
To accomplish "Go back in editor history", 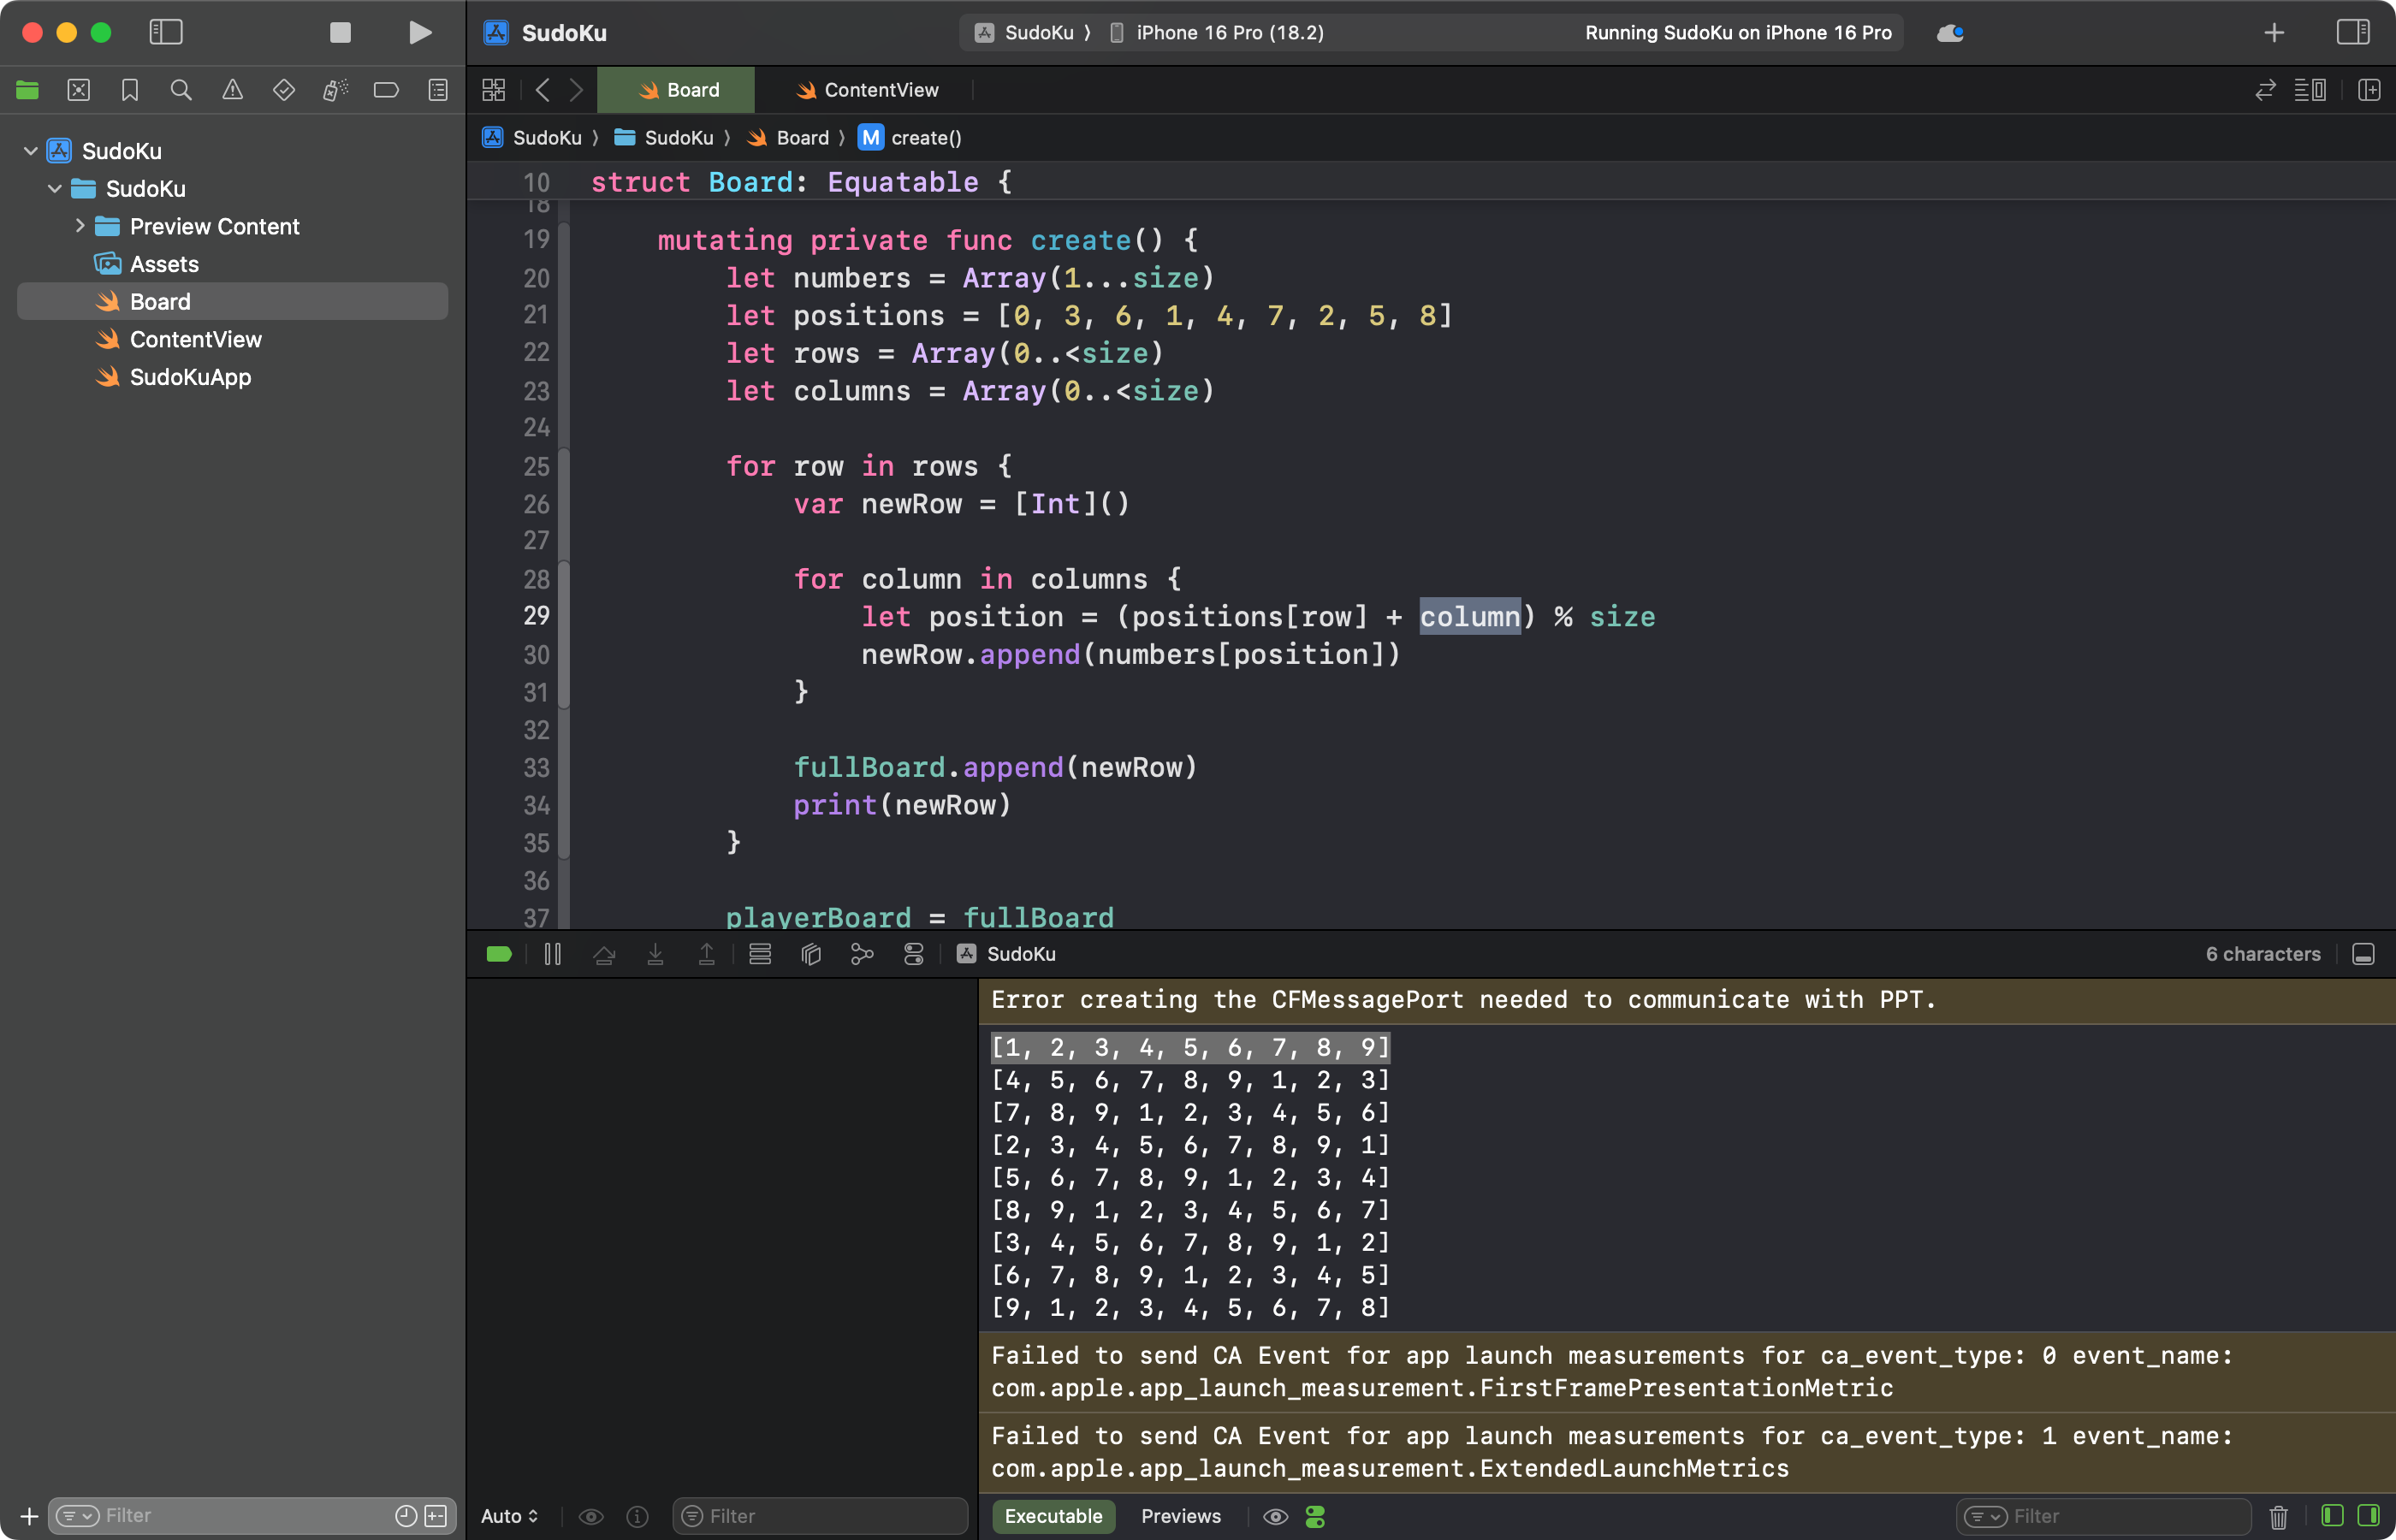I will (542, 90).
